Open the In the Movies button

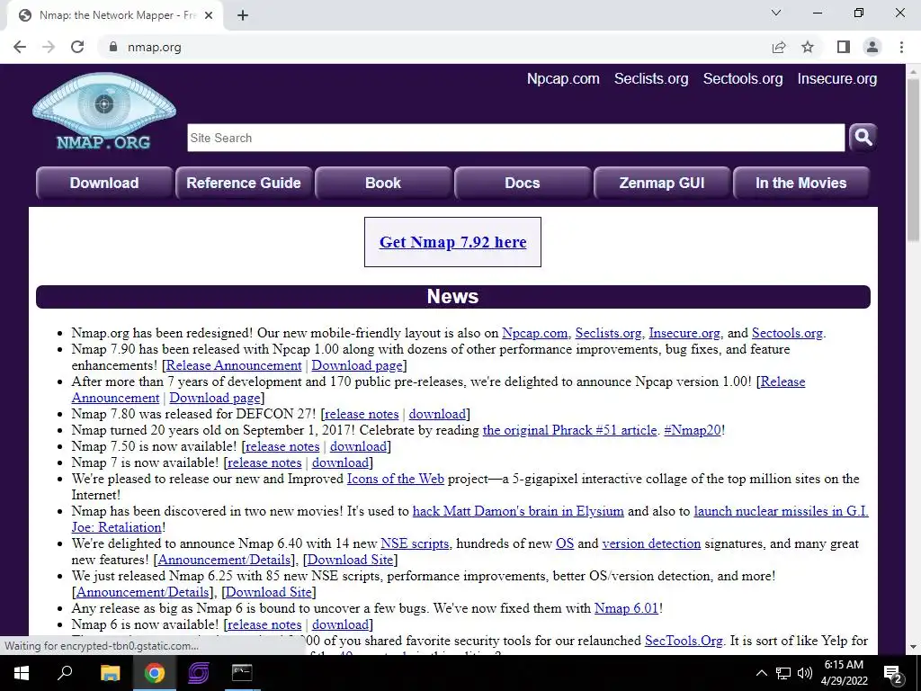[801, 183]
